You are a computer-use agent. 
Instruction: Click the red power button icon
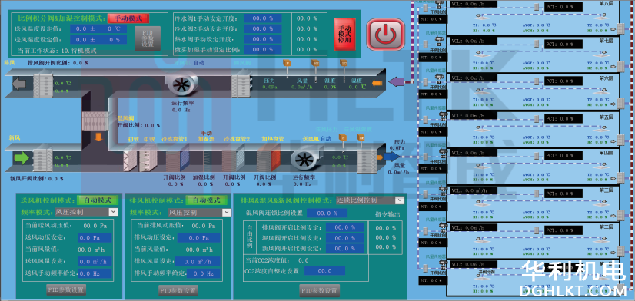tap(385, 35)
